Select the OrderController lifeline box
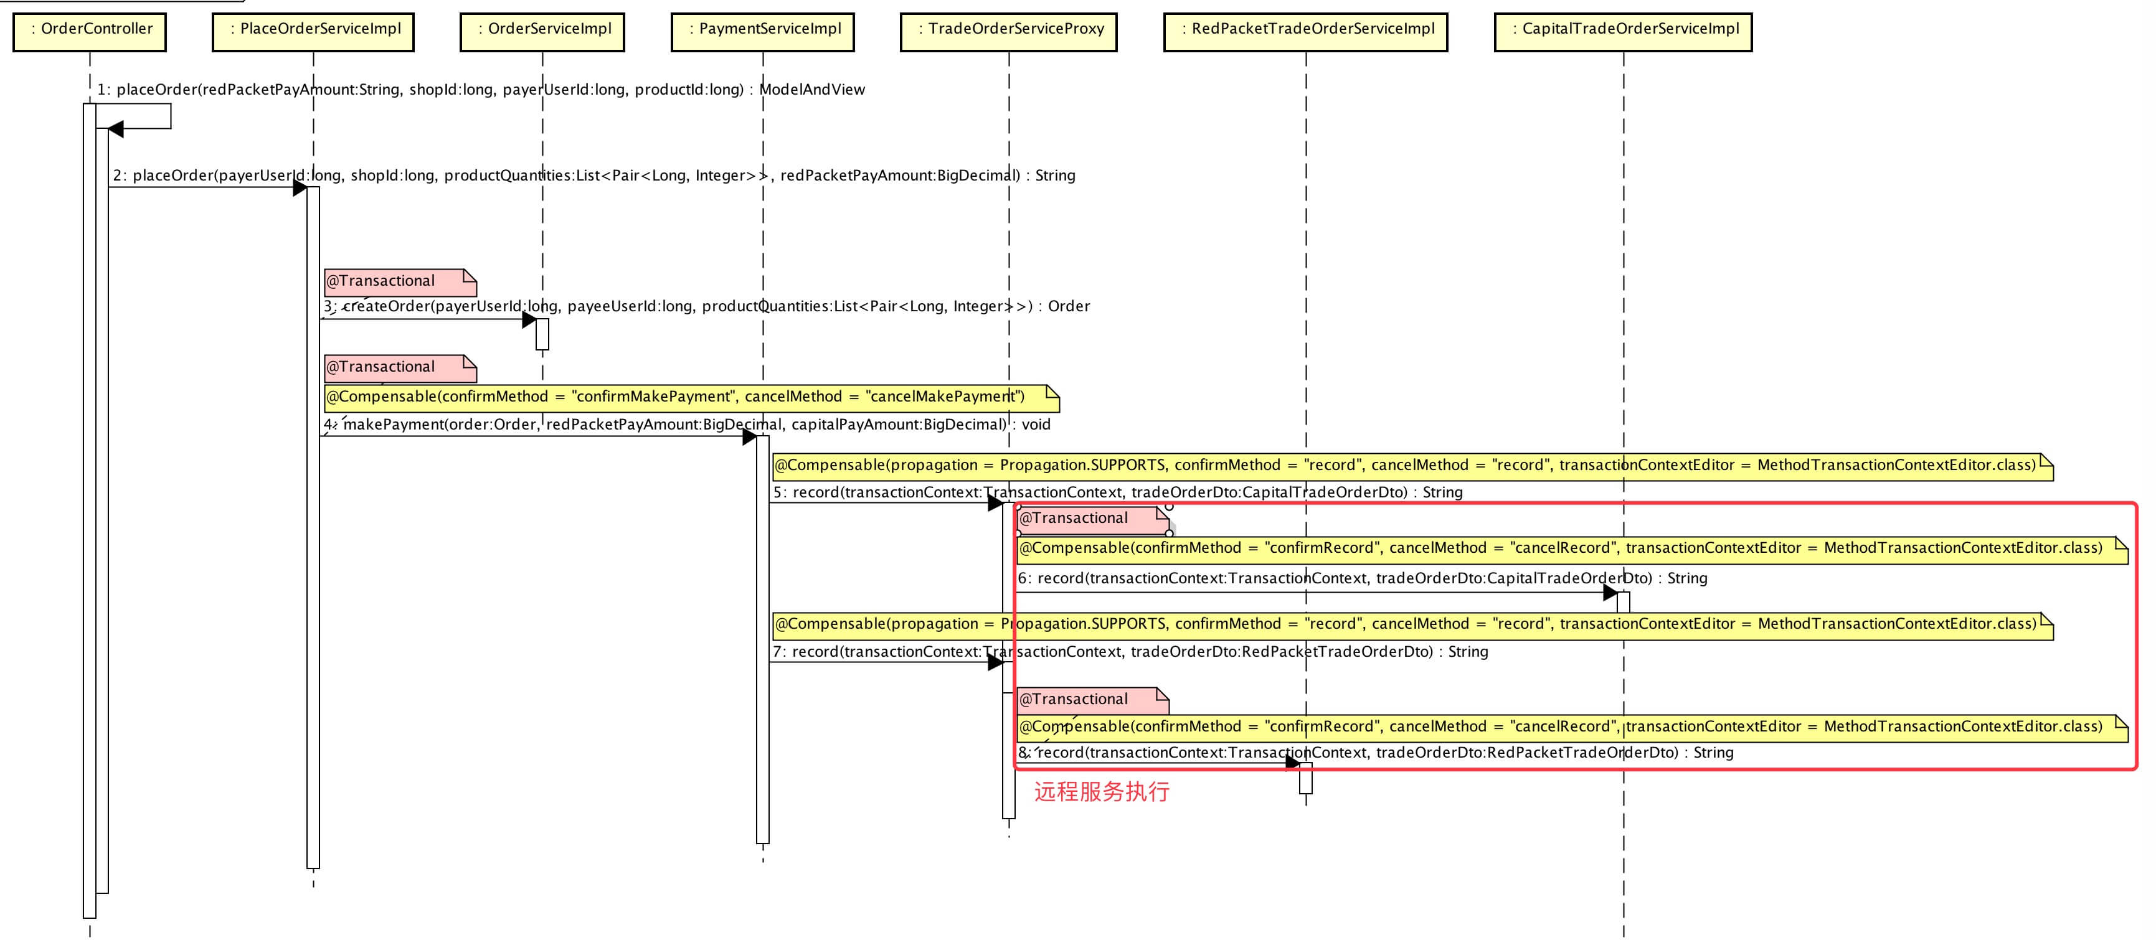The image size is (2156, 940). click(90, 31)
